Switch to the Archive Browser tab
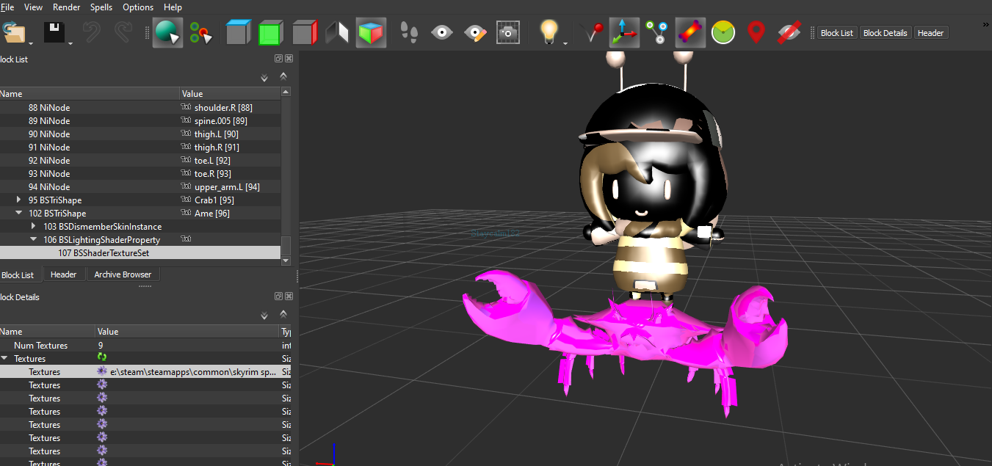 tap(123, 274)
